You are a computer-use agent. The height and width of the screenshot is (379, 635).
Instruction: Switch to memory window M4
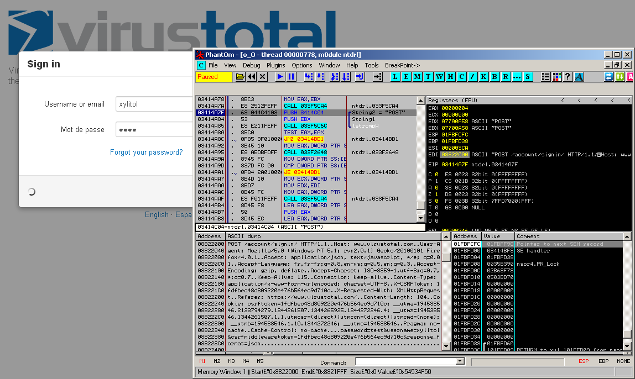(x=246, y=361)
